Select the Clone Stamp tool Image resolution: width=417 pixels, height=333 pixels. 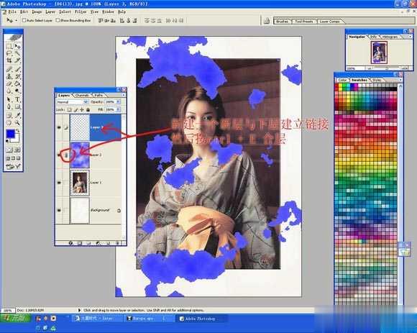9,77
